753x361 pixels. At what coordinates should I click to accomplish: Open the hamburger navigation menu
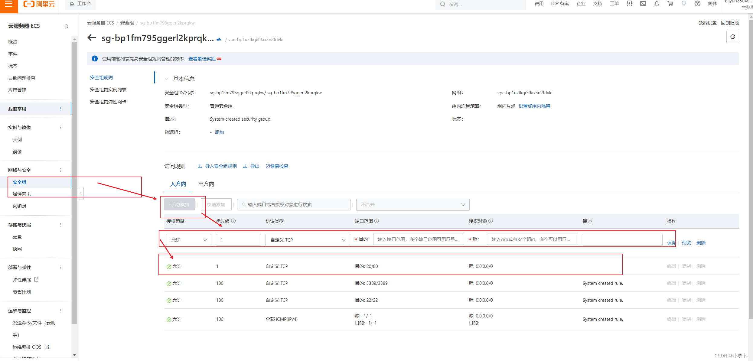point(8,4)
